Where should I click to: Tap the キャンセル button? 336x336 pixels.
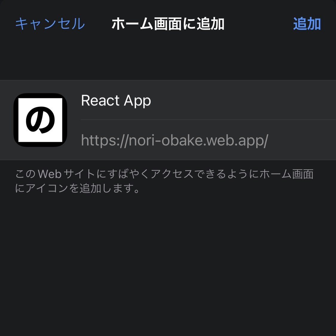tap(50, 24)
